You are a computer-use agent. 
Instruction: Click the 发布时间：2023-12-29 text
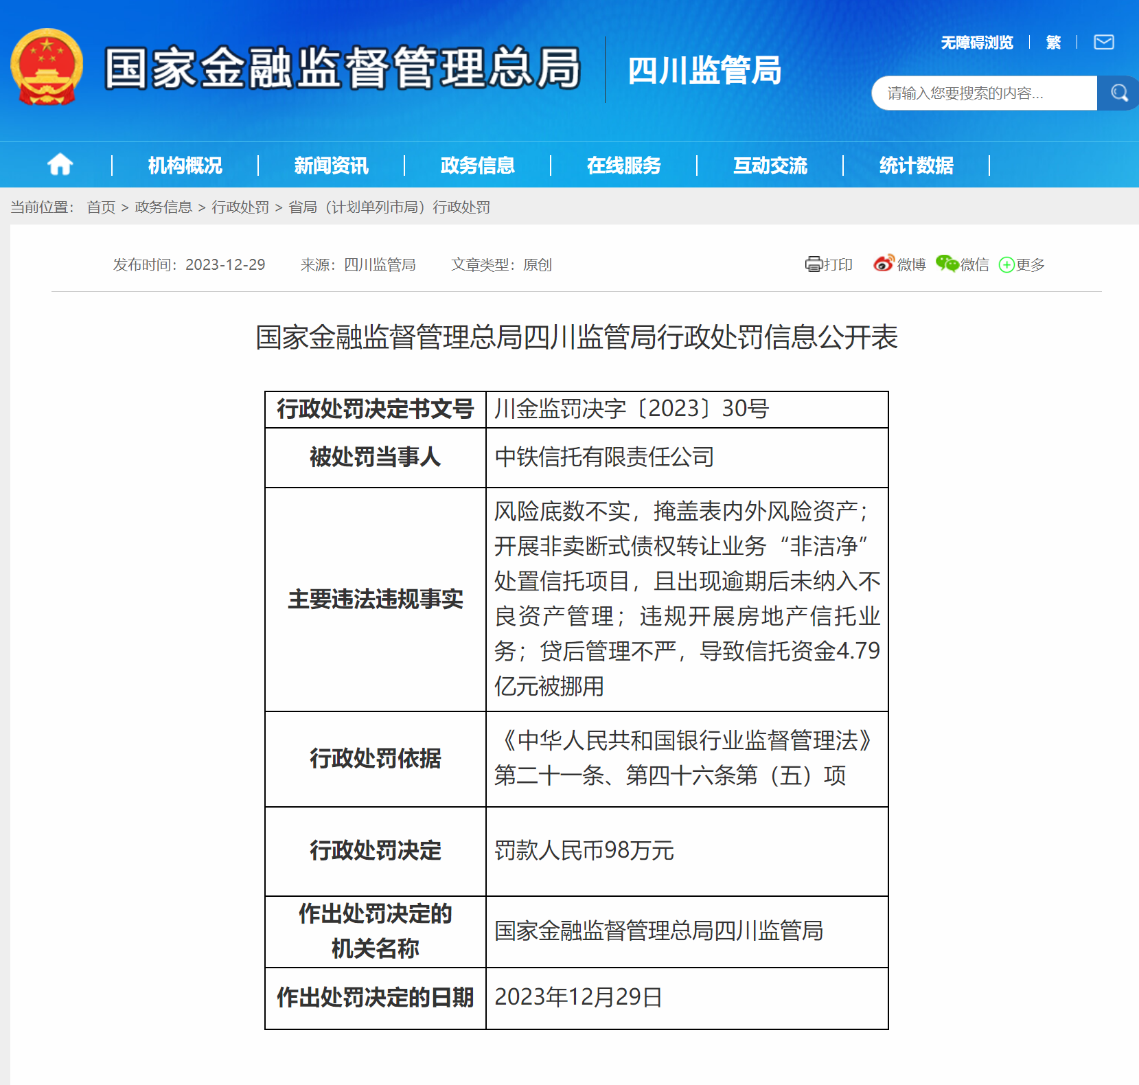189,264
